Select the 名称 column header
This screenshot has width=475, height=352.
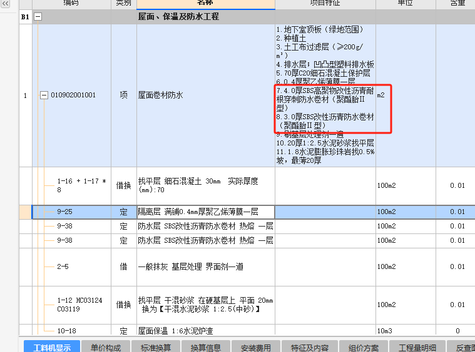pyautogui.click(x=206, y=4)
